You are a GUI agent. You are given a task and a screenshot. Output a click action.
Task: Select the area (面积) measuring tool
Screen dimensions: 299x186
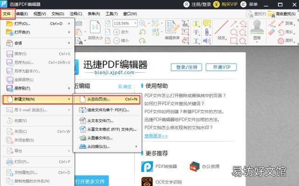click(286, 41)
